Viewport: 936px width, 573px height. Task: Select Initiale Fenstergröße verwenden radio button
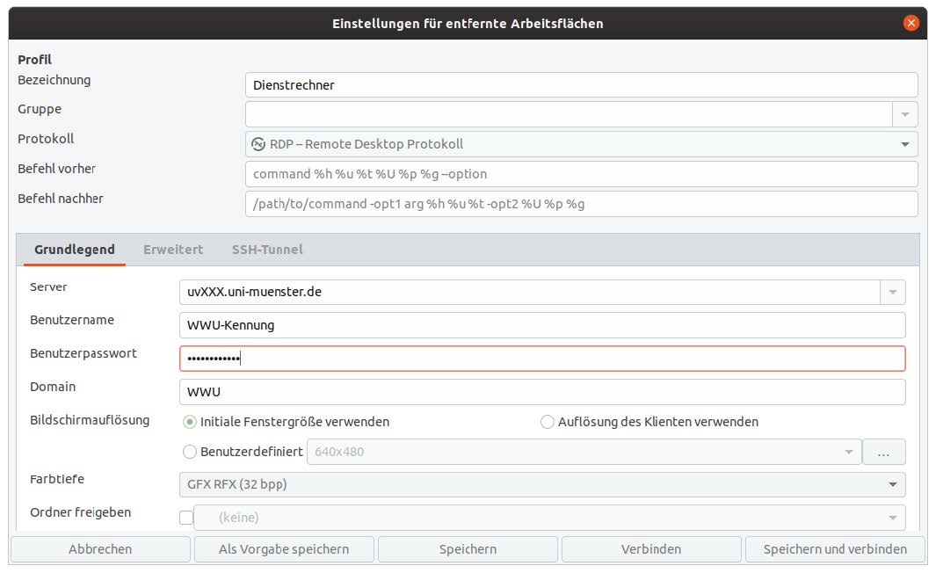[190, 422]
